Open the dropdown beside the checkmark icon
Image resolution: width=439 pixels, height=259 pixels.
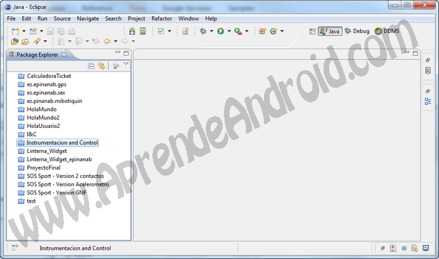tap(169, 31)
